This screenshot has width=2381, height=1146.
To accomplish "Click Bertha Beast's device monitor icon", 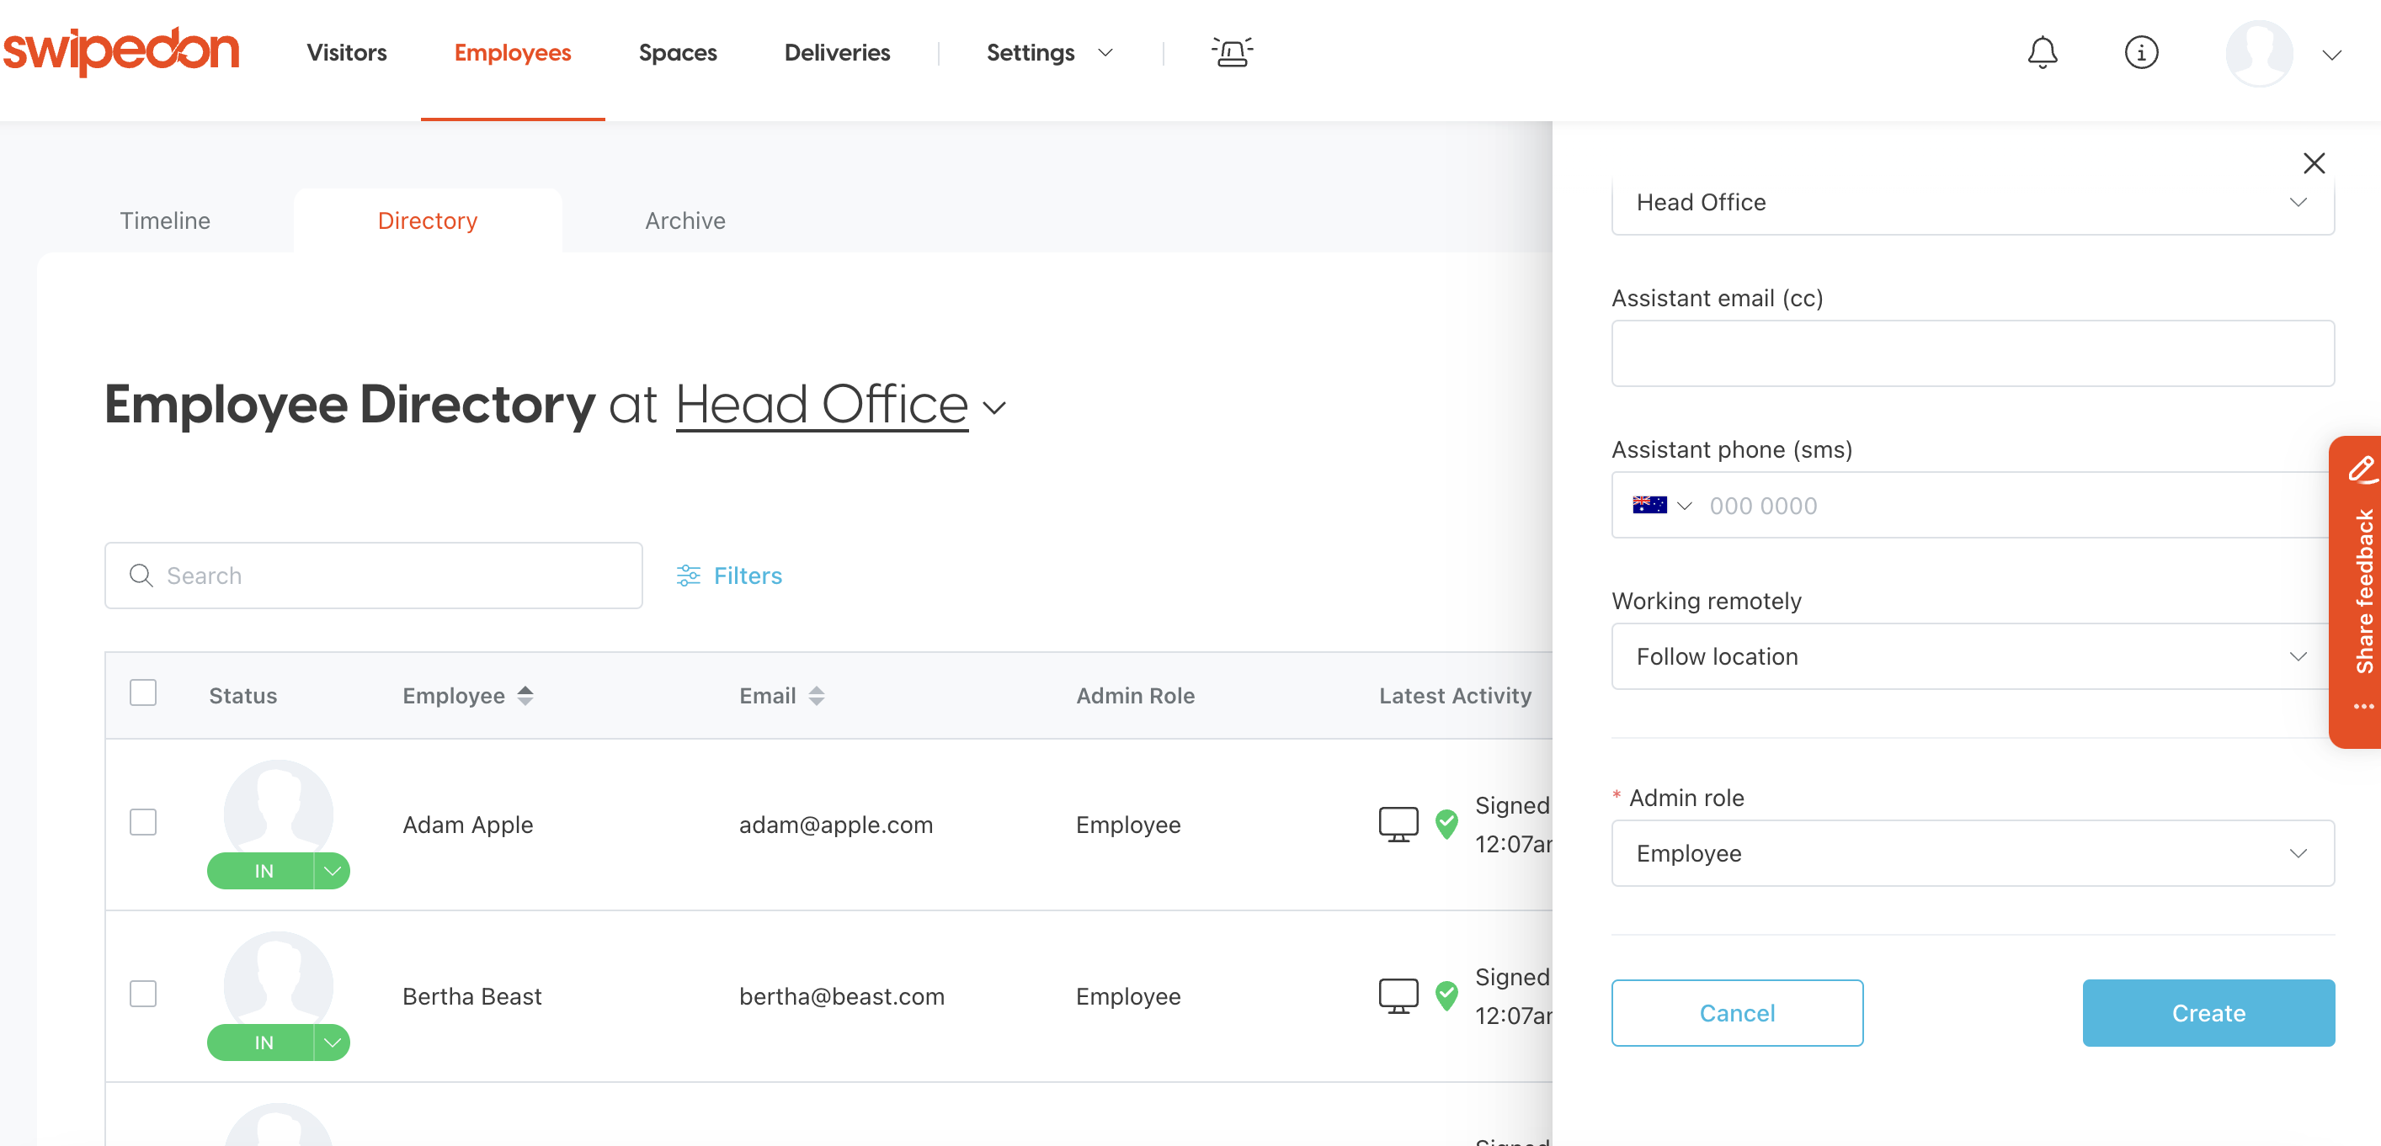I will 1398,995.
